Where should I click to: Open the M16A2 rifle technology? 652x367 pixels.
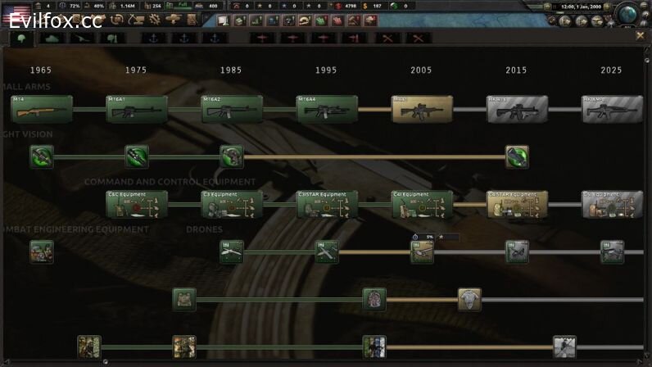[232, 109]
